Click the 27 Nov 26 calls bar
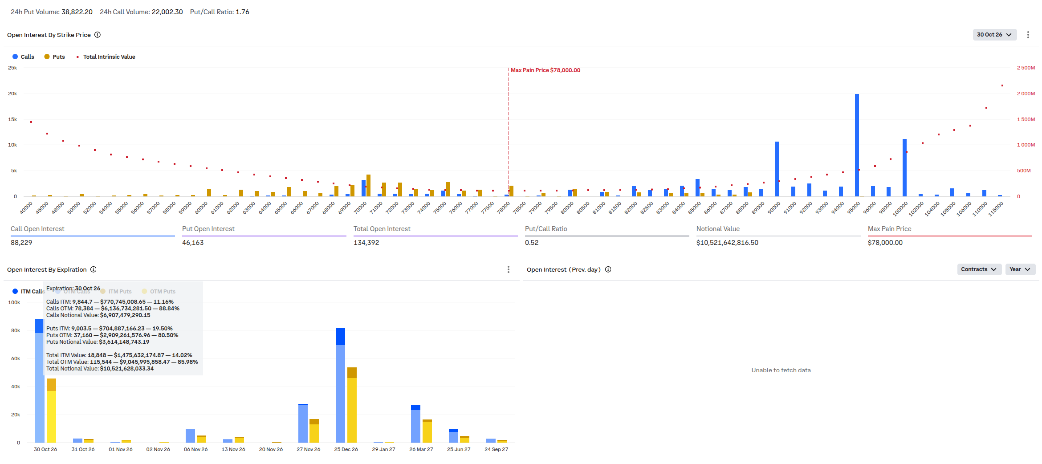This screenshot has height=464, width=1042. pyautogui.click(x=303, y=423)
